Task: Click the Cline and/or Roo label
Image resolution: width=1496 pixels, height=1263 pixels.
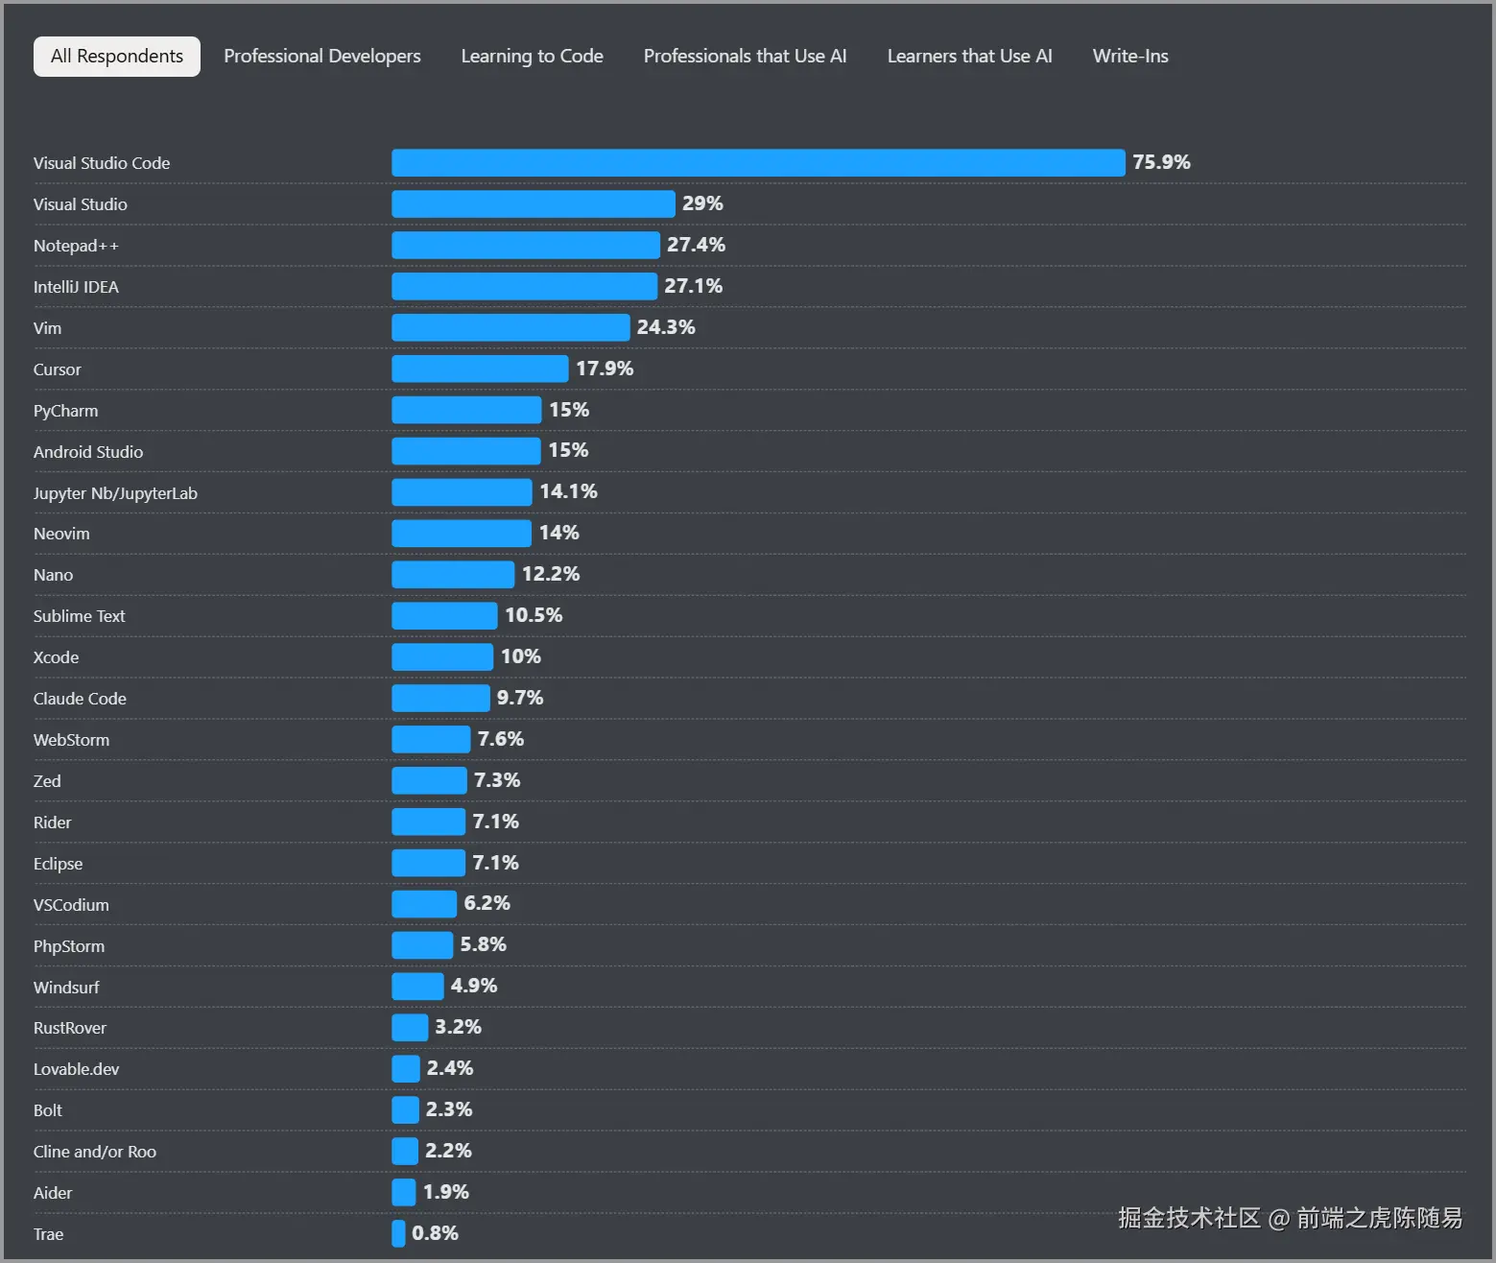Action: [x=94, y=1152]
